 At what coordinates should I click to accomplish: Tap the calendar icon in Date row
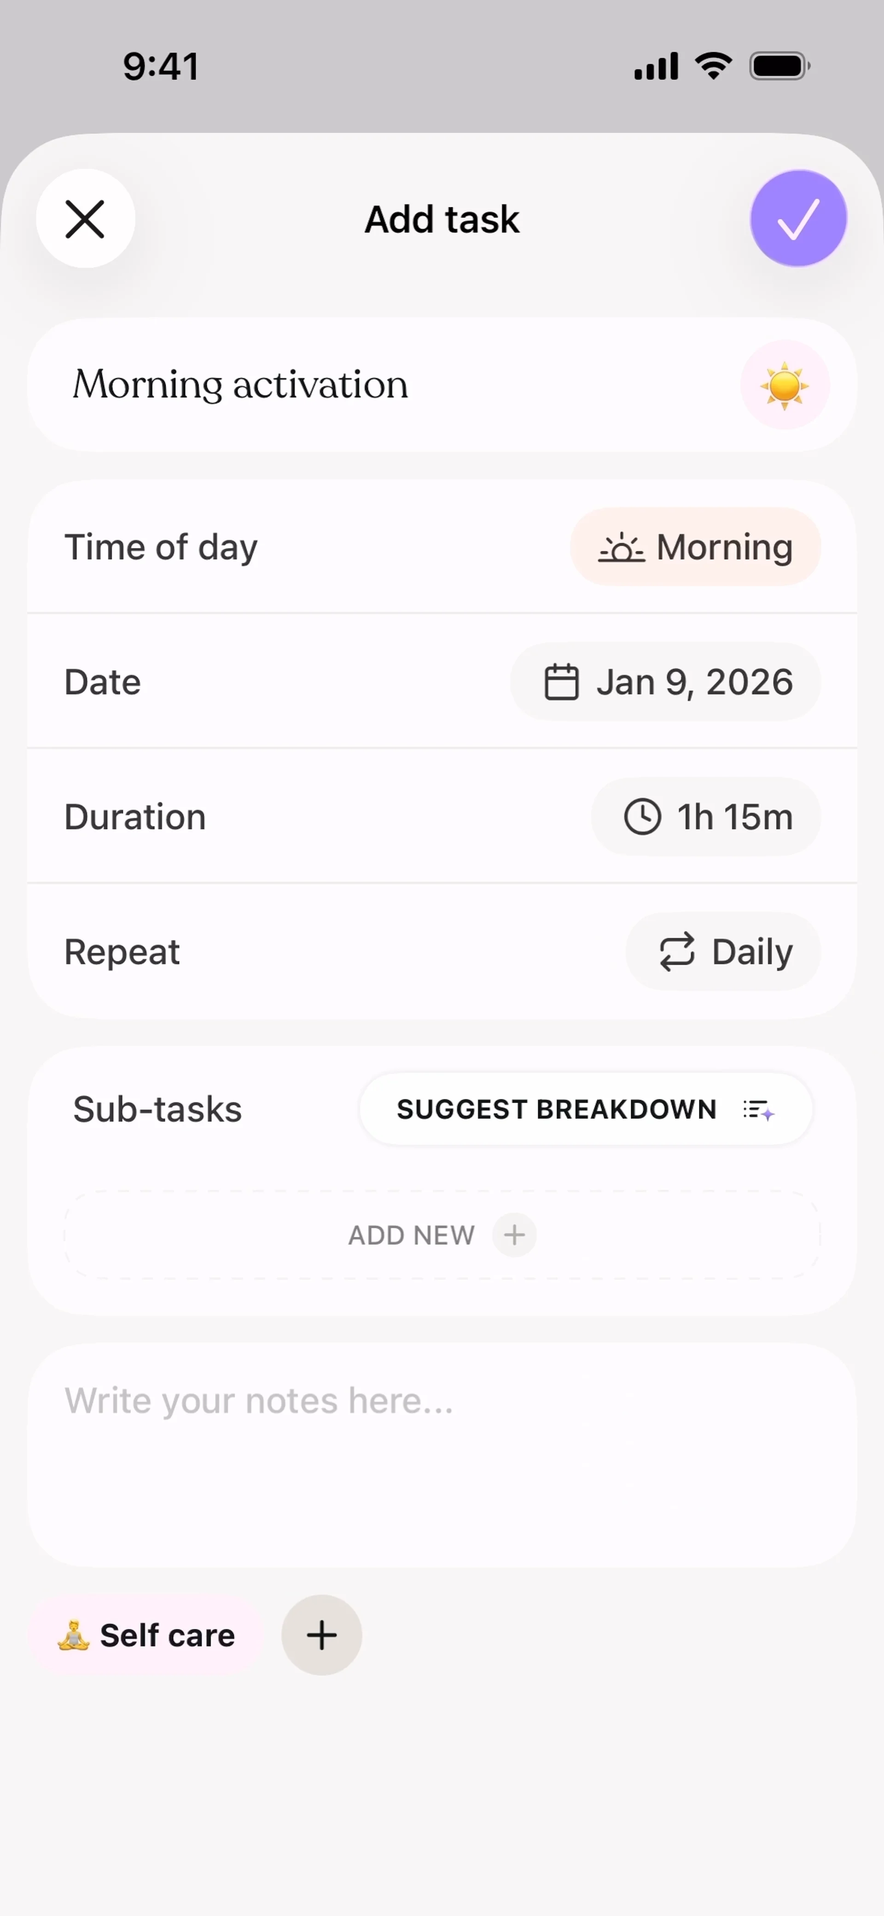click(561, 682)
